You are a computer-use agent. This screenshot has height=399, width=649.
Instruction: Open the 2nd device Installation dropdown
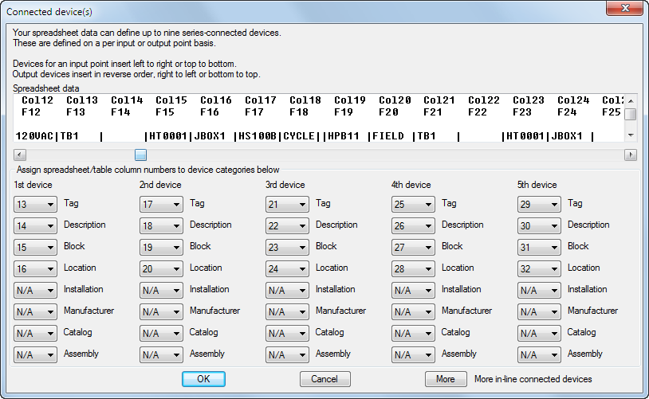point(161,290)
